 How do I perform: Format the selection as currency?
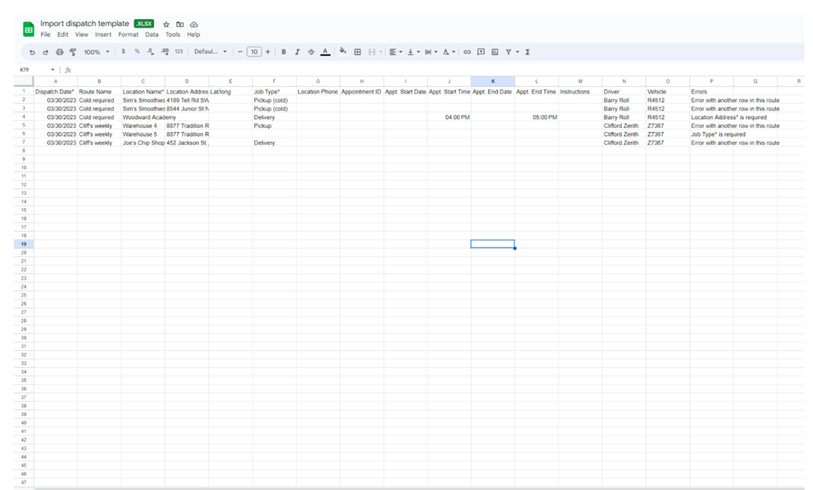[x=123, y=52]
